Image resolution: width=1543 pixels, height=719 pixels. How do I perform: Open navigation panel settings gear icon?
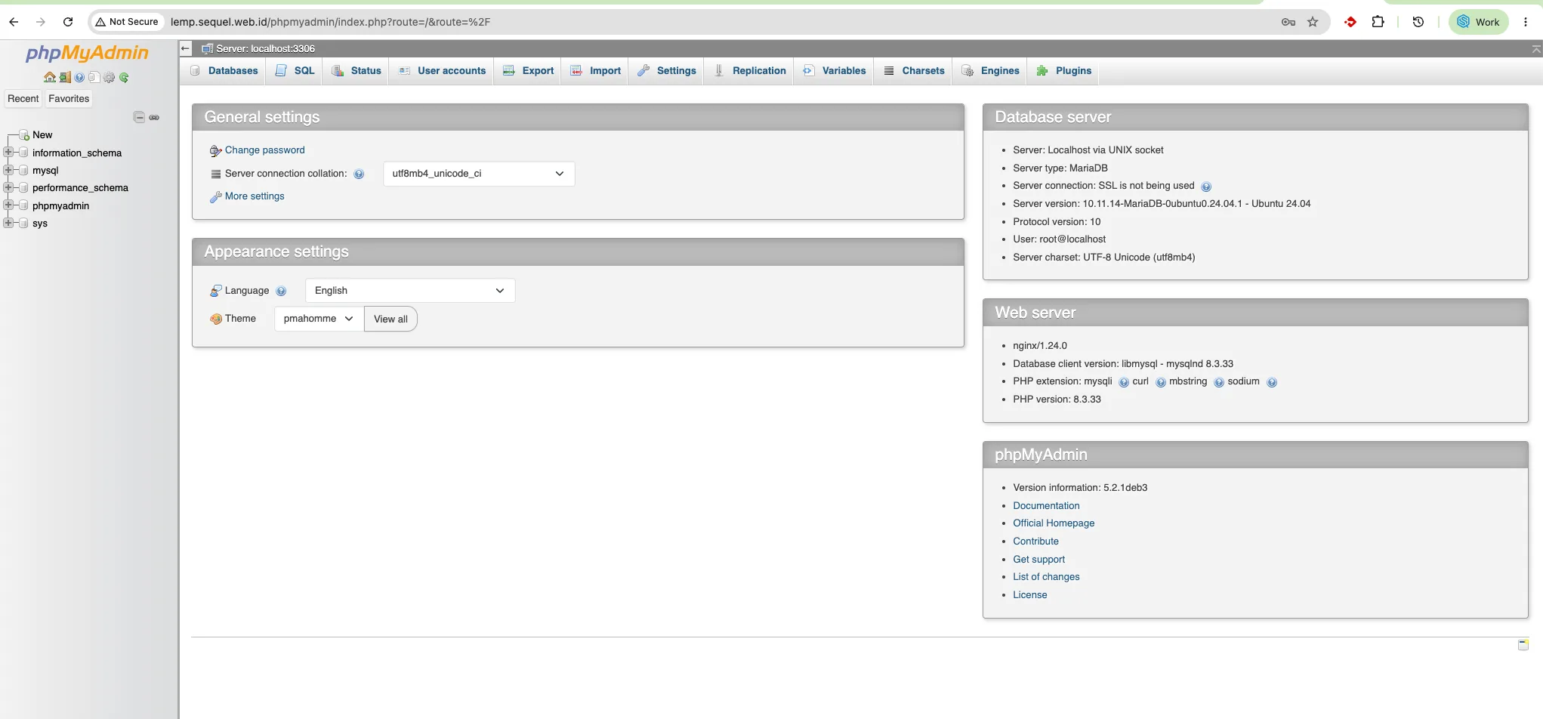point(109,77)
